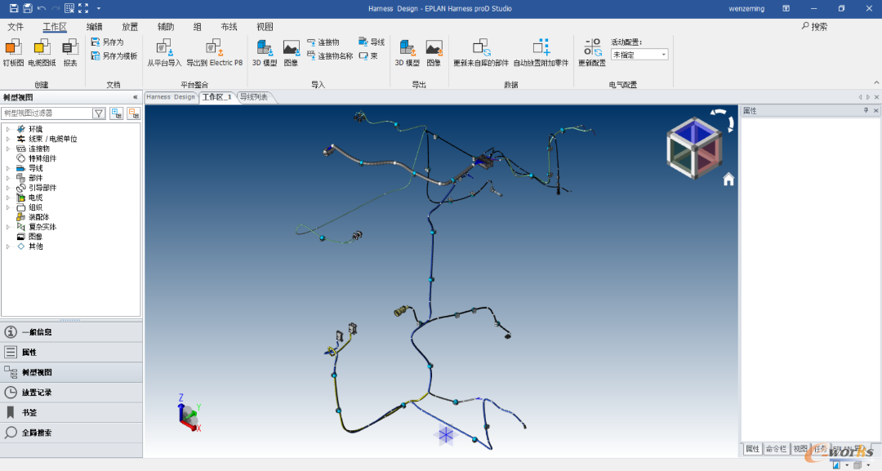The height and width of the screenshot is (471, 882).
Task: Click 更新来自库的部件
Action: click(x=481, y=53)
